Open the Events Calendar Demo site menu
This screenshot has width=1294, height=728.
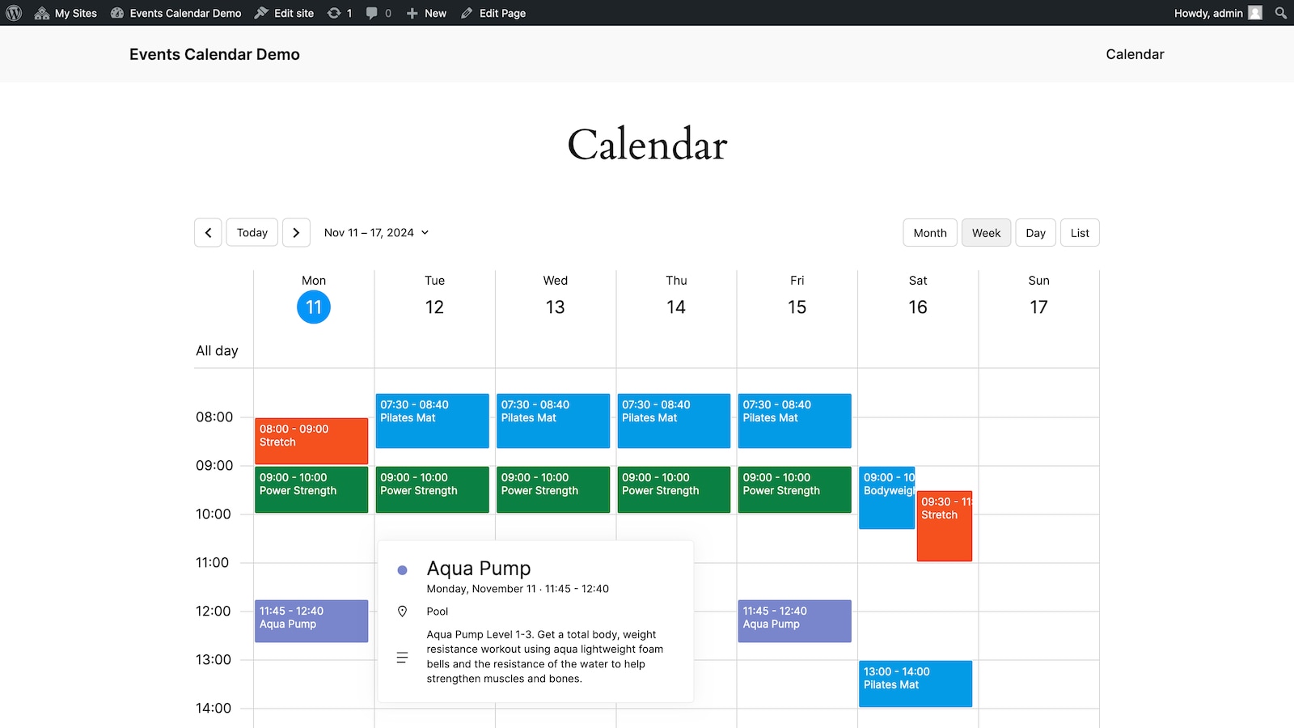point(175,13)
